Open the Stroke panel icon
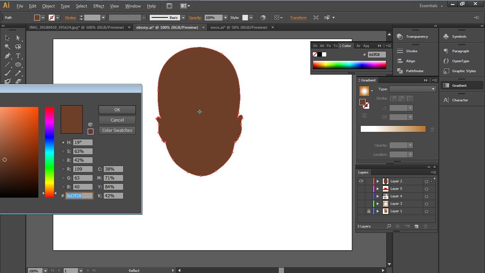 point(400,51)
